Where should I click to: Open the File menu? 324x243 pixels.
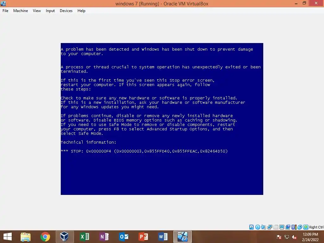pos(5,11)
